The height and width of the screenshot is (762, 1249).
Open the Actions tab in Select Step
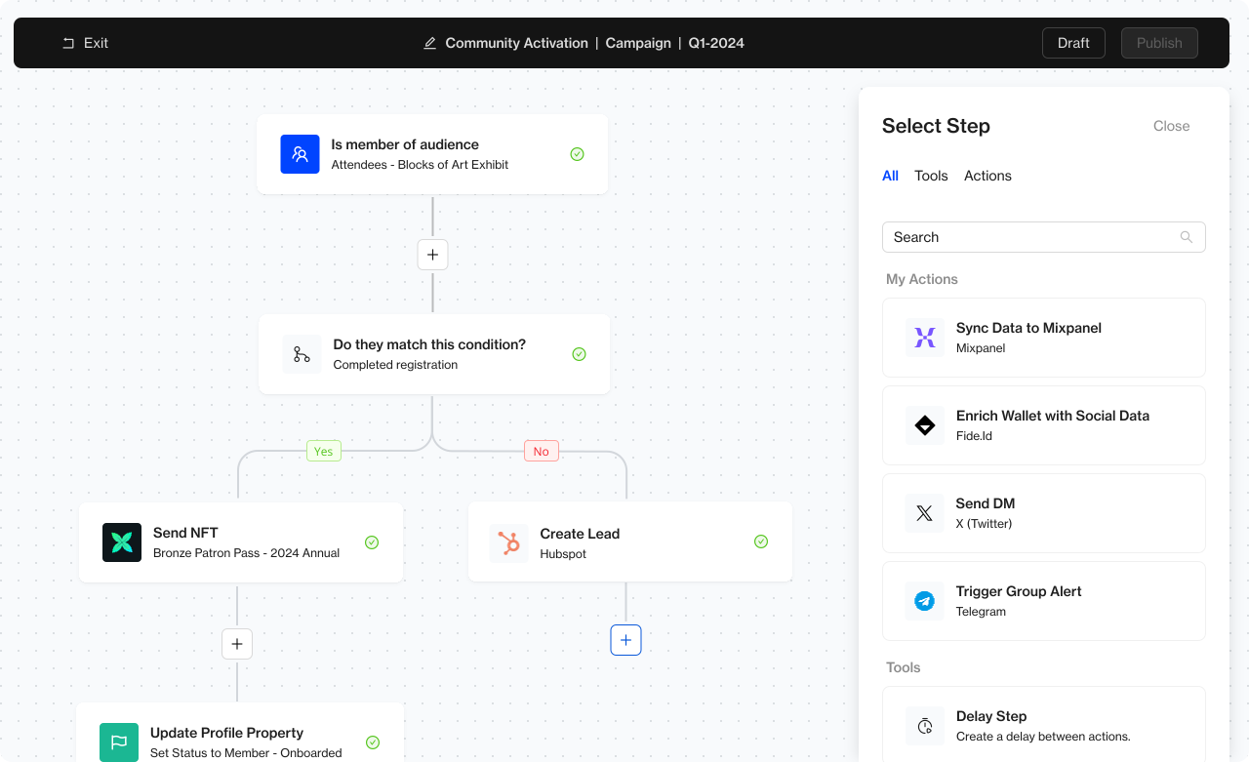tap(987, 176)
